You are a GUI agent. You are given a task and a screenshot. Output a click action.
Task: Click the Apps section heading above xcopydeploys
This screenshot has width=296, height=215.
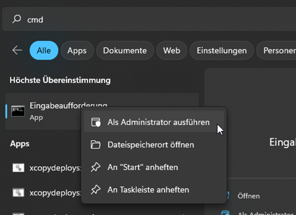20,144
